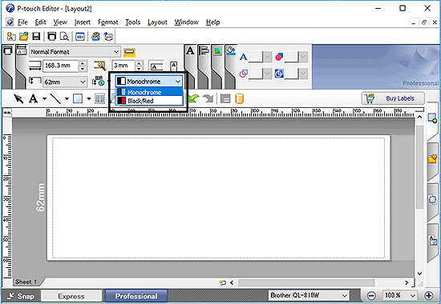Click the gray Redo arrow

pyautogui.click(x=208, y=98)
